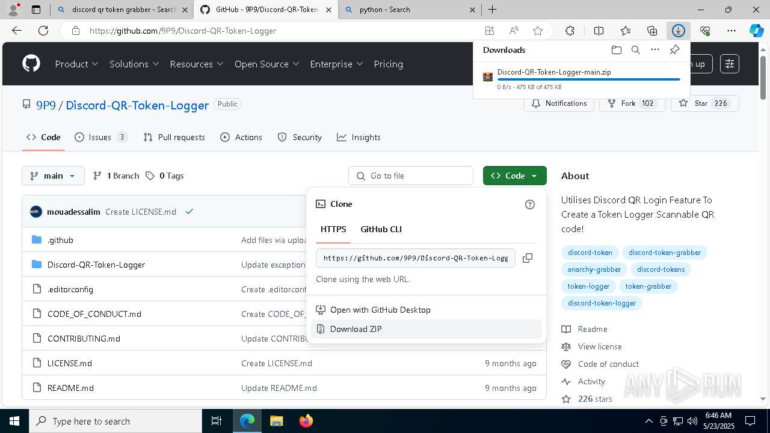This screenshot has height=433, width=770.
Task: Add page to favorites star icon
Action: click(538, 31)
